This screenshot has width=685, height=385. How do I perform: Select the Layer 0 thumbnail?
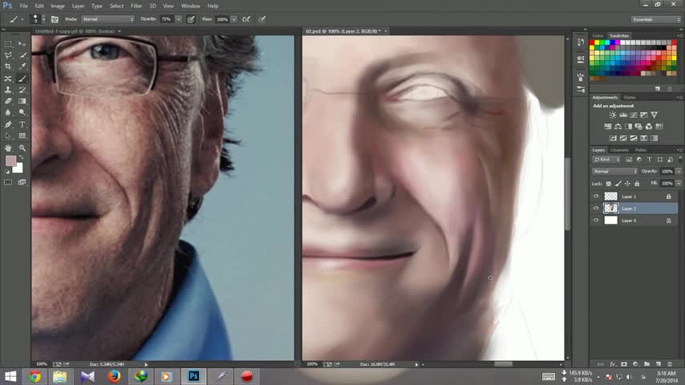pyautogui.click(x=610, y=221)
